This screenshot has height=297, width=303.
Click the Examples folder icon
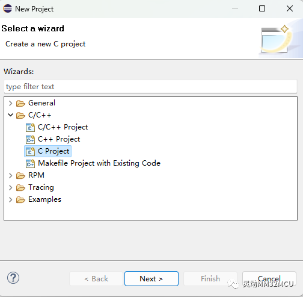20,199
